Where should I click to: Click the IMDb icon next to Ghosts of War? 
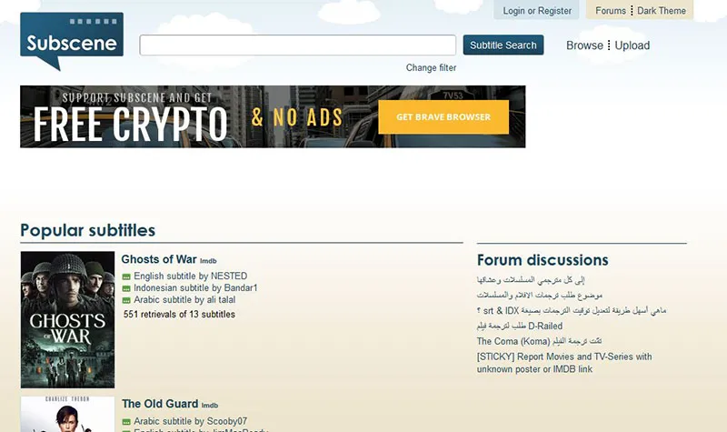(x=208, y=261)
